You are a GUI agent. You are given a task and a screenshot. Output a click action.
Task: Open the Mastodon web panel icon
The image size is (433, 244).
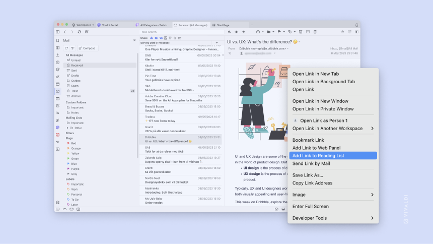[58, 128]
